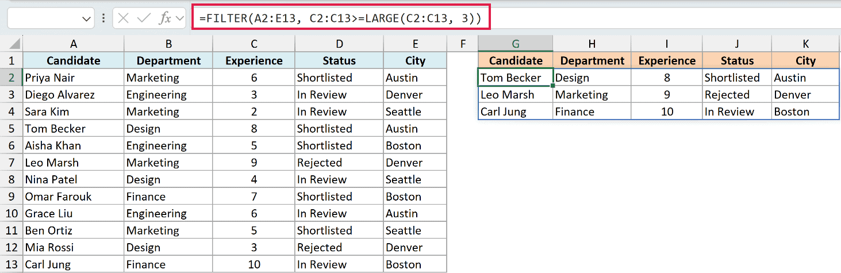Viewport: 841px width, 273px height.
Task: Click the Status header cell in column D
Action: (x=339, y=60)
